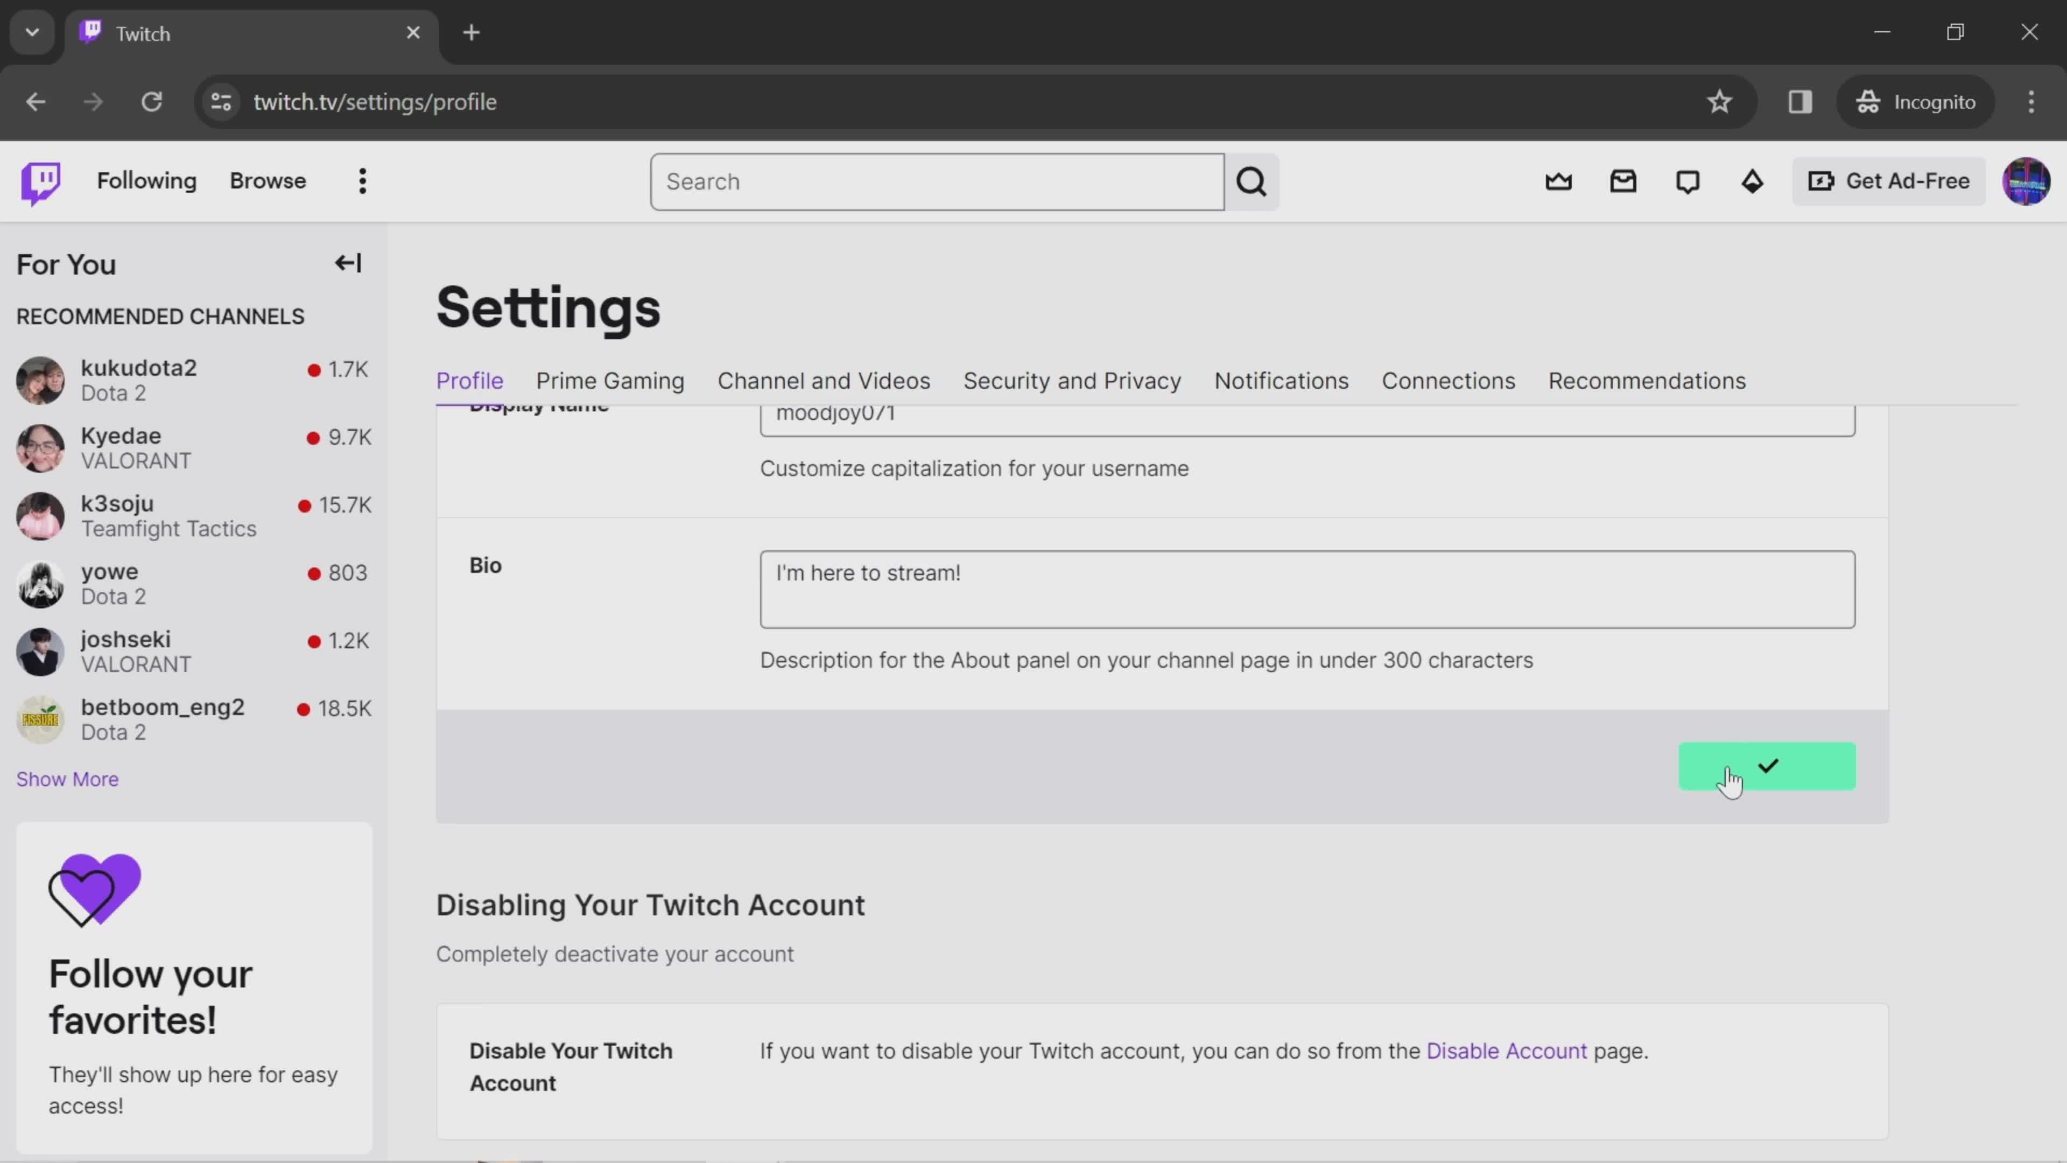The height and width of the screenshot is (1163, 2067).
Task: Click the search magnifier button
Action: point(1252,182)
